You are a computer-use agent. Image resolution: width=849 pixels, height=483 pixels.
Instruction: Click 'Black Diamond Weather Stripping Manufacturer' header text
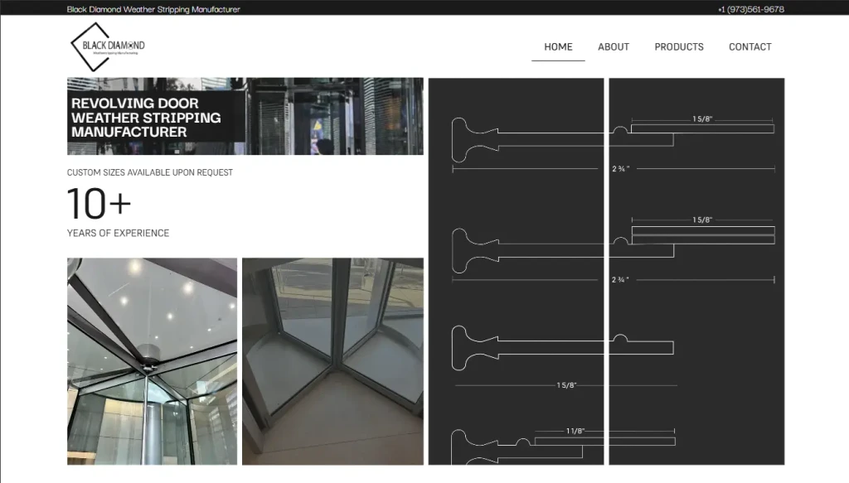[153, 9]
